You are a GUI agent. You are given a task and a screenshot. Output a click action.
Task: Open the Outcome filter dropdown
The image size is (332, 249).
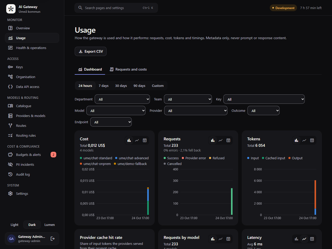click(x=264, y=110)
